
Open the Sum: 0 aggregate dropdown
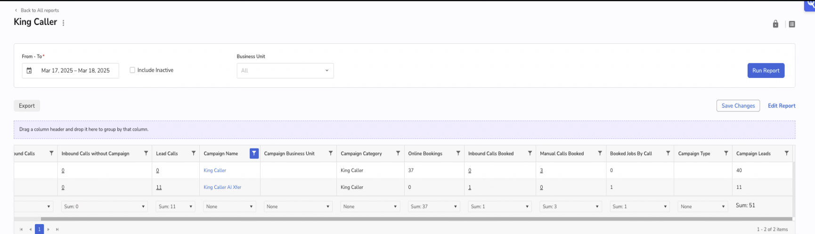click(x=105, y=206)
